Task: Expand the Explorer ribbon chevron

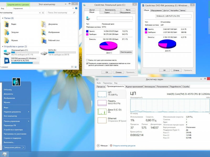Action: pos(73,8)
